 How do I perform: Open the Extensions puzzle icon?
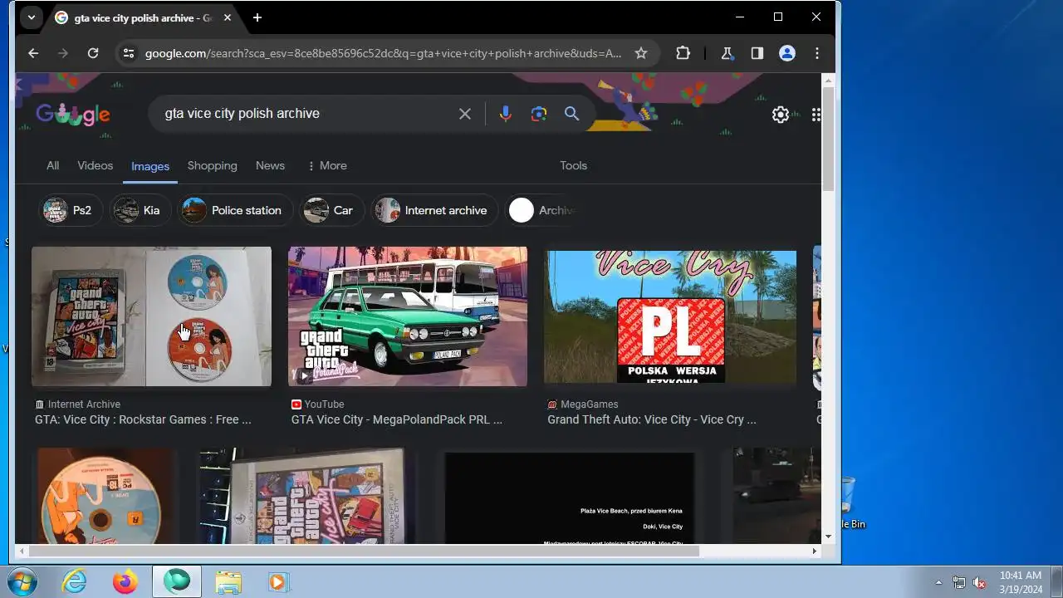683,53
